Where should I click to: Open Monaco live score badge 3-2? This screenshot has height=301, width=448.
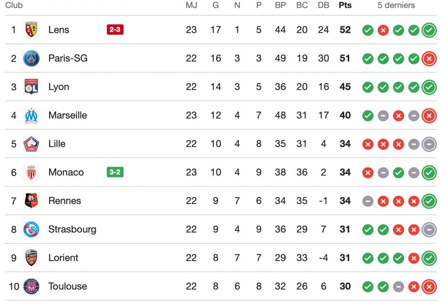[115, 172]
